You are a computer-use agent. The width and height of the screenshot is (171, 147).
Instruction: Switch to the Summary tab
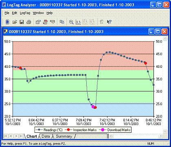[x=64, y=136]
